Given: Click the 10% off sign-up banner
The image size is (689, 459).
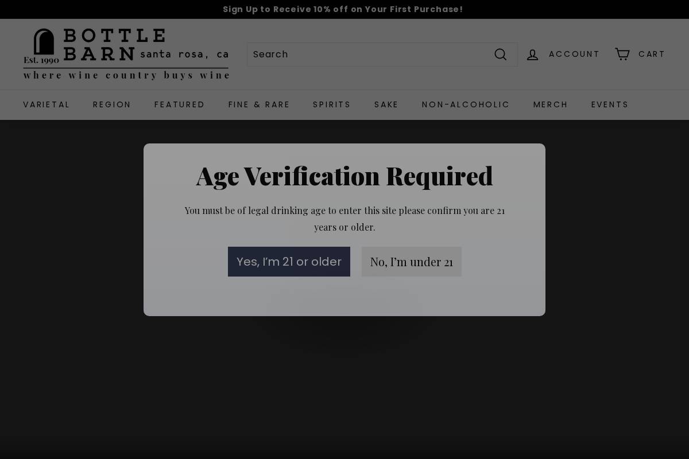Looking at the screenshot, I should coord(343,9).
